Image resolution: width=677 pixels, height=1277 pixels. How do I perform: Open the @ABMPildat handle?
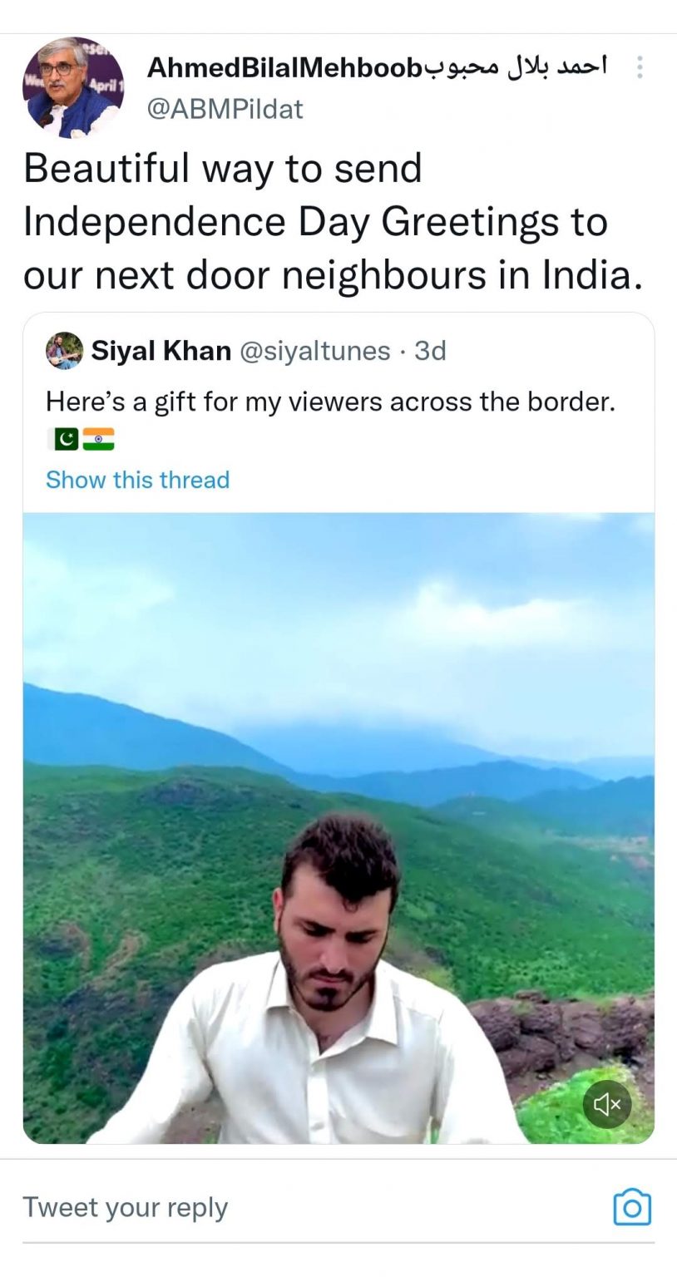coord(225,109)
